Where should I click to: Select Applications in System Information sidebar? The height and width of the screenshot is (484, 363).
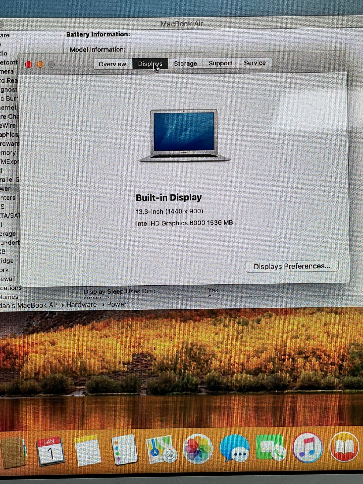11,288
